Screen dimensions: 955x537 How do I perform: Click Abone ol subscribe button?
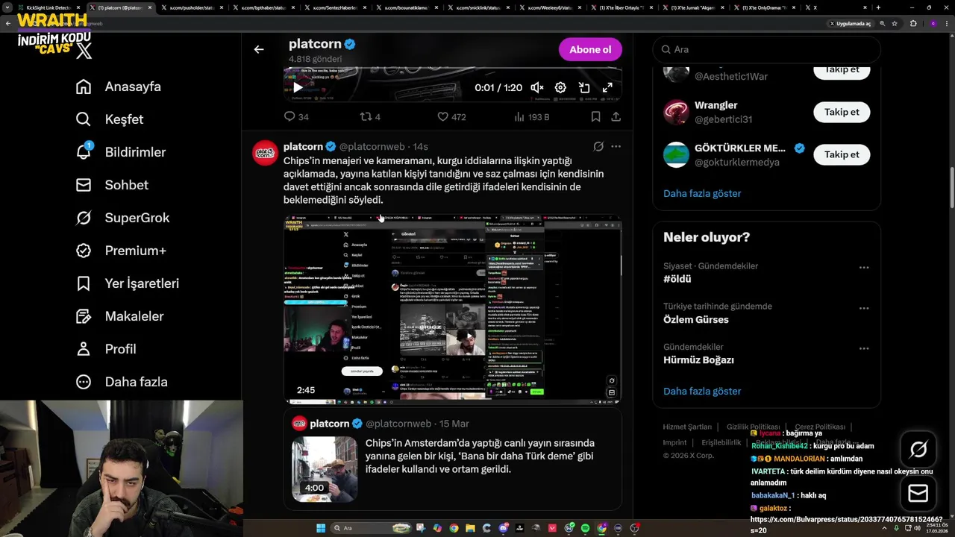point(590,49)
